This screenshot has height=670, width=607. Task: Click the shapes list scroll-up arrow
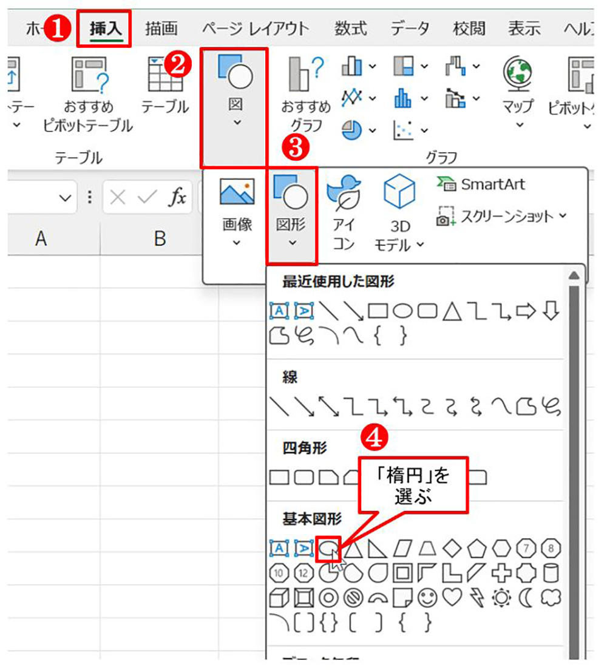(x=573, y=276)
